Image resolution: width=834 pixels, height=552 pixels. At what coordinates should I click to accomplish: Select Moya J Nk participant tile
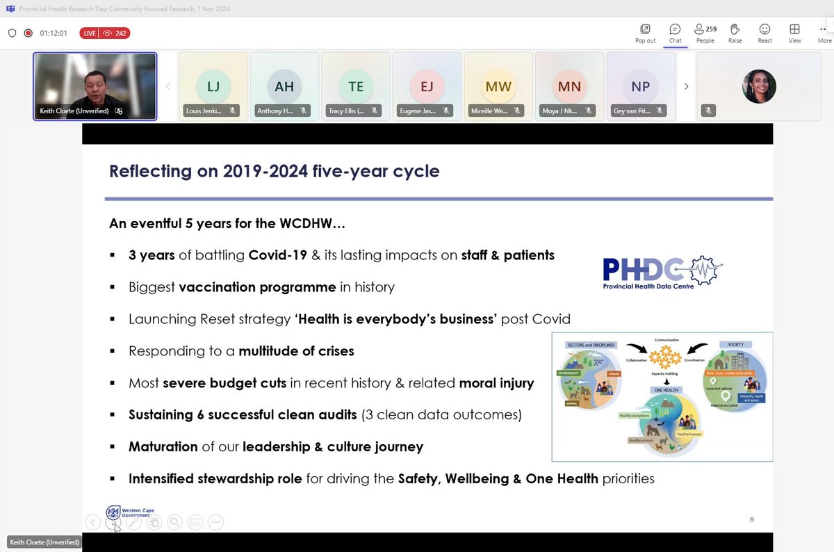tap(569, 86)
